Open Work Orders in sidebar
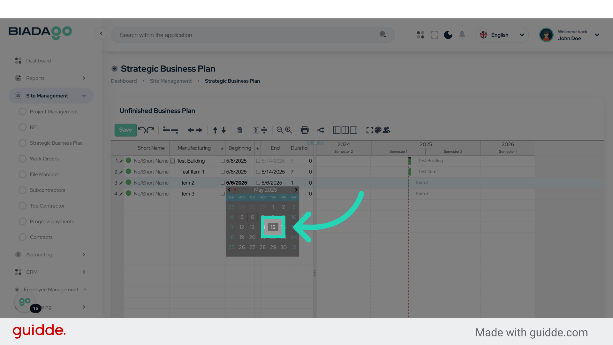This screenshot has height=345, width=613. click(44, 159)
